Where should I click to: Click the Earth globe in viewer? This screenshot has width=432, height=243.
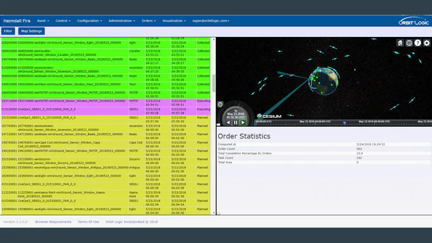tap(324, 81)
